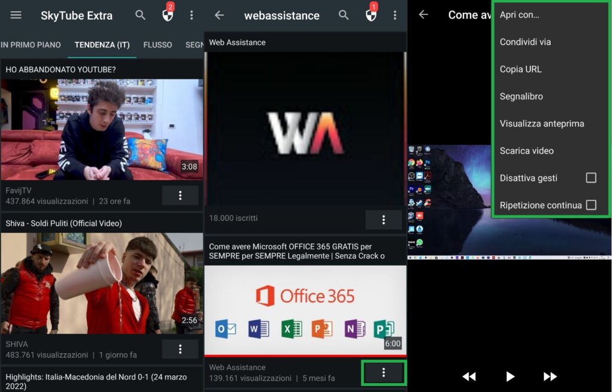
Task: Tap the 483.761 visualizzazioni text
Action: pyautogui.click(x=47, y=355)
